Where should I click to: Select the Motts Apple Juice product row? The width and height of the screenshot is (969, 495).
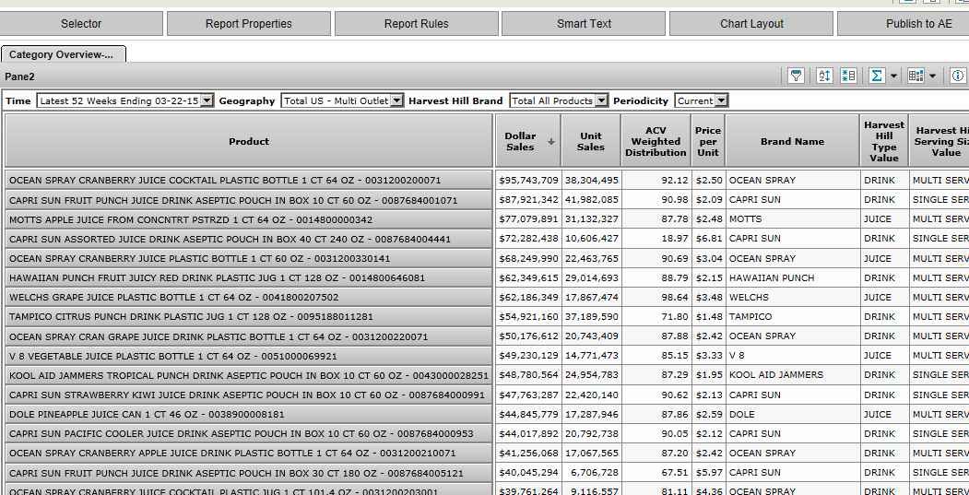pyautogui.click(x=249, y=219)
